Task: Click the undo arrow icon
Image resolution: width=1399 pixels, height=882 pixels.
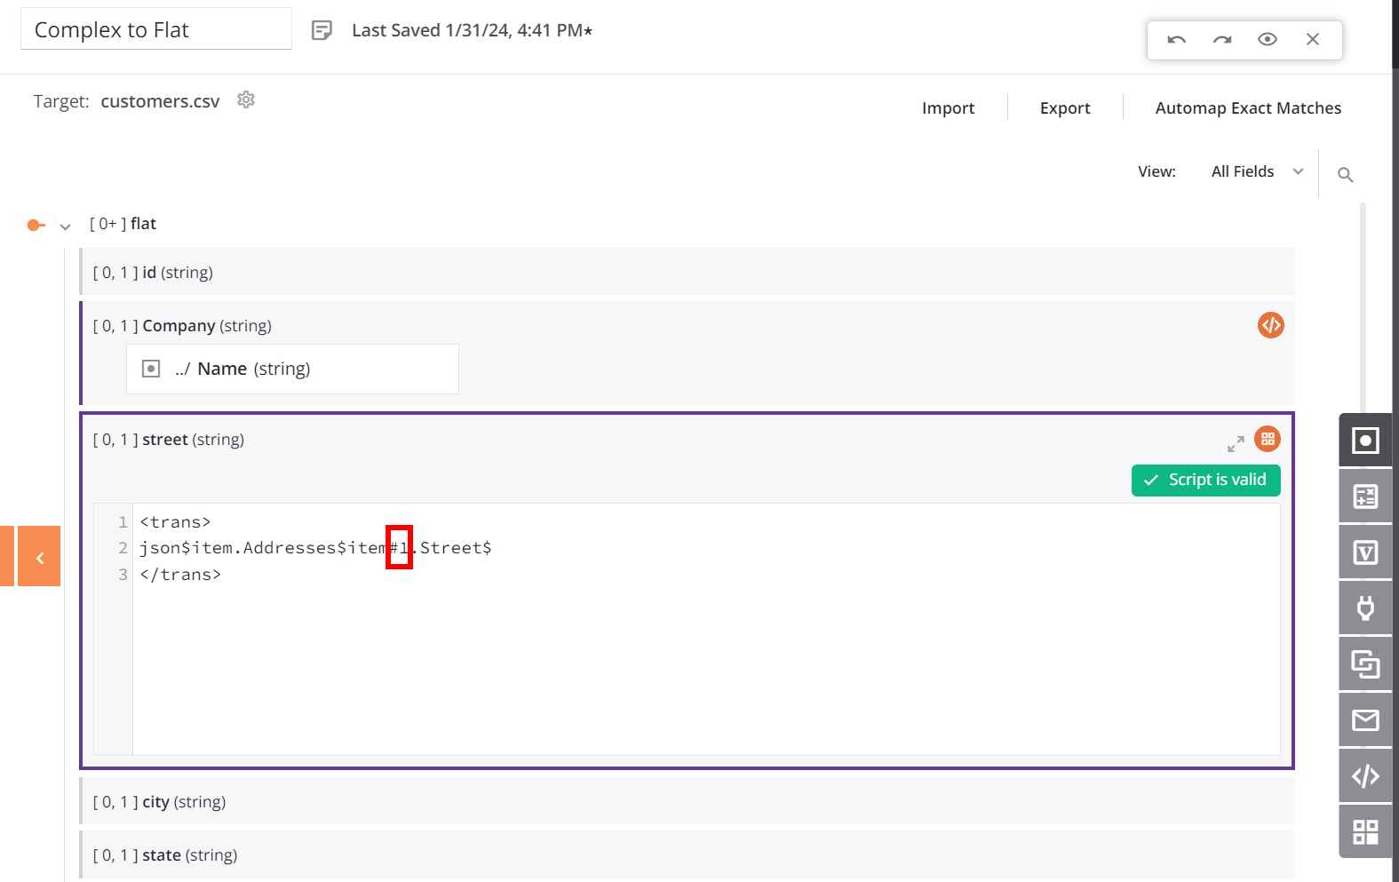Action: tap(1177, 40)
